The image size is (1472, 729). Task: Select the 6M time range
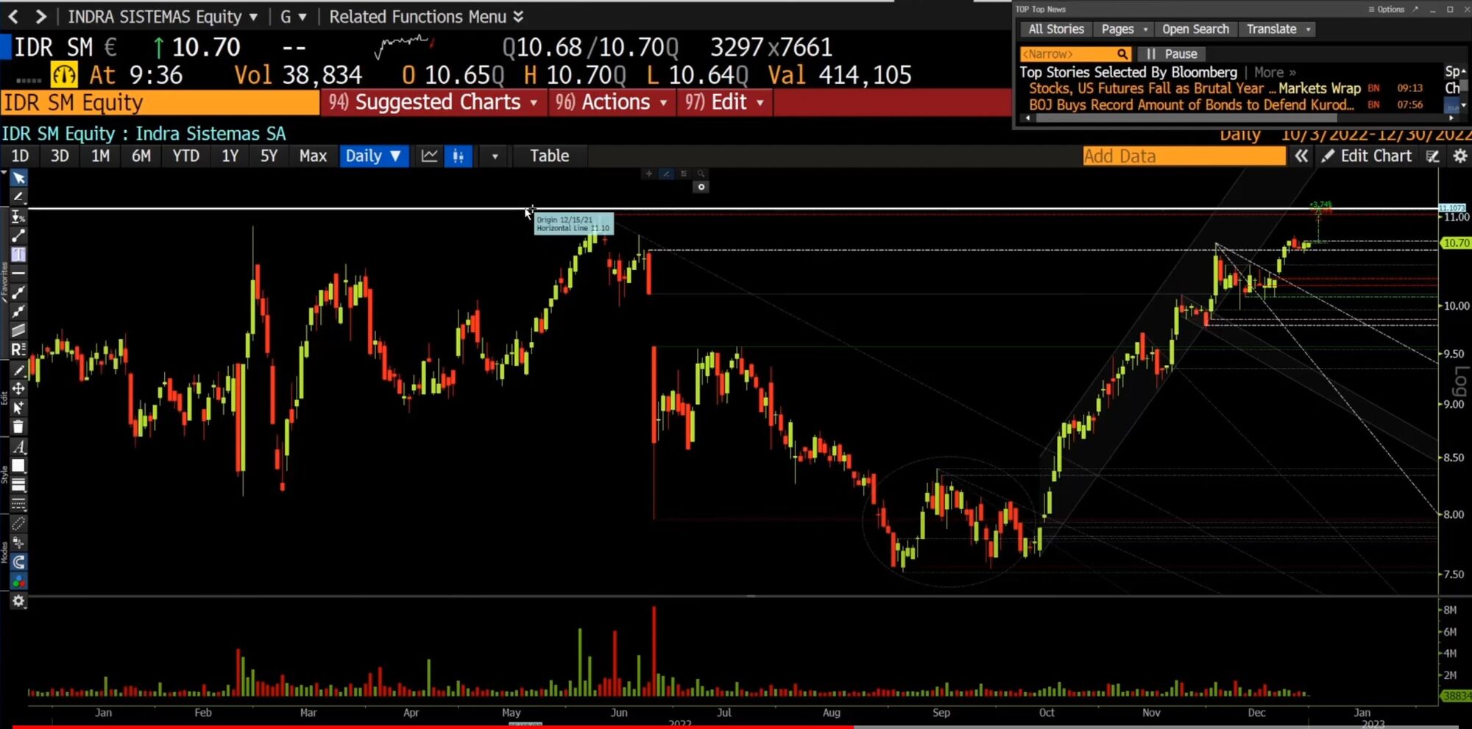pyautogui.click(x=141, y=156)
